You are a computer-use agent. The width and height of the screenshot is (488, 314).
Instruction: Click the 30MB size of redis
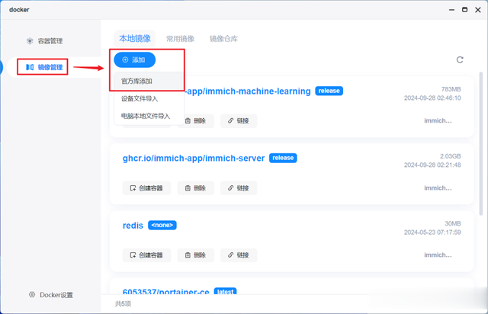(452, 223)
